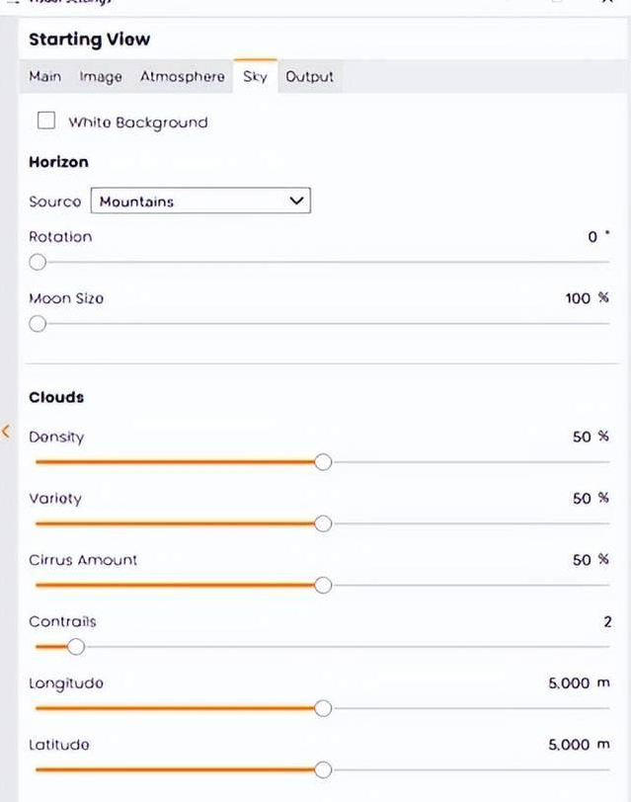This screenshot has height=802, width=631.
Task: Click the Longitude 5.000 m value
Action: pos(579,683)
